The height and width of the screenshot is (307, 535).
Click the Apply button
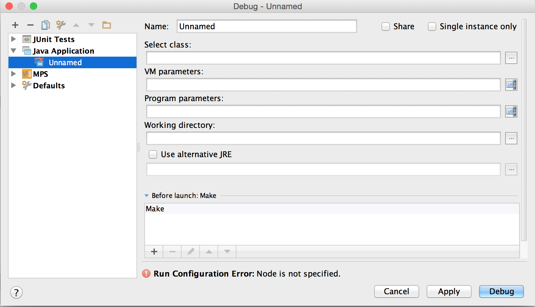pos(449,291)
